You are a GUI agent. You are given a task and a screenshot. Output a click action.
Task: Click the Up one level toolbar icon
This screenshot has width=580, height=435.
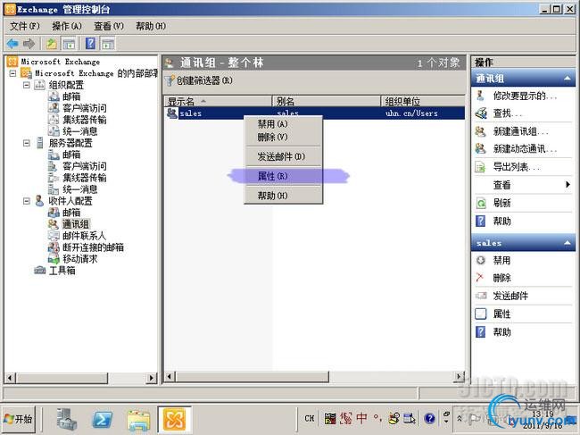52,44
